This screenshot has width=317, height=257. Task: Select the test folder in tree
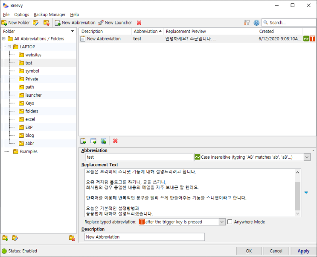point(29,63)
